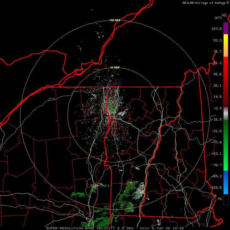Click the 50 NMI range ring label

click(115, 68)
